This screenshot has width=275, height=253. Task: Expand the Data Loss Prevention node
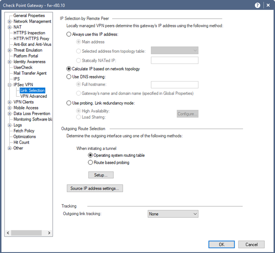[x=9, y=114]
